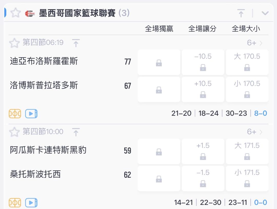Collapse the 墨西哥國家籃球聯賽 section chevron
The width and height of the screenshot is (277, 209).
coord(265,13)
